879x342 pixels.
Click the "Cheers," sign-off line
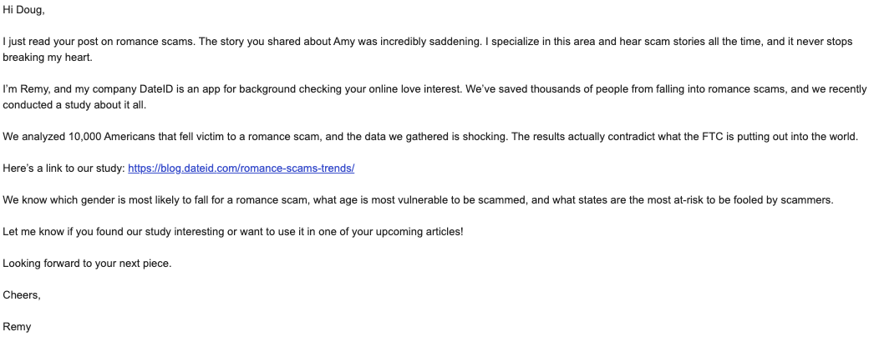19,295
